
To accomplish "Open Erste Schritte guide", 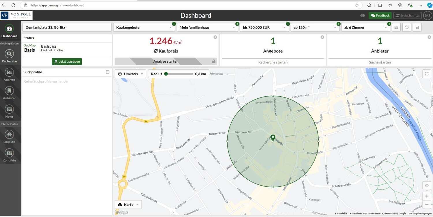I will 407,16.
